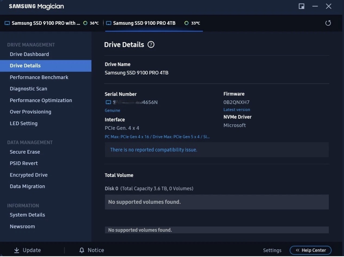Click the Help Center double-chevron icon
Image resolution: width=344 pixels, height=257 pixels.
point(298,250)
